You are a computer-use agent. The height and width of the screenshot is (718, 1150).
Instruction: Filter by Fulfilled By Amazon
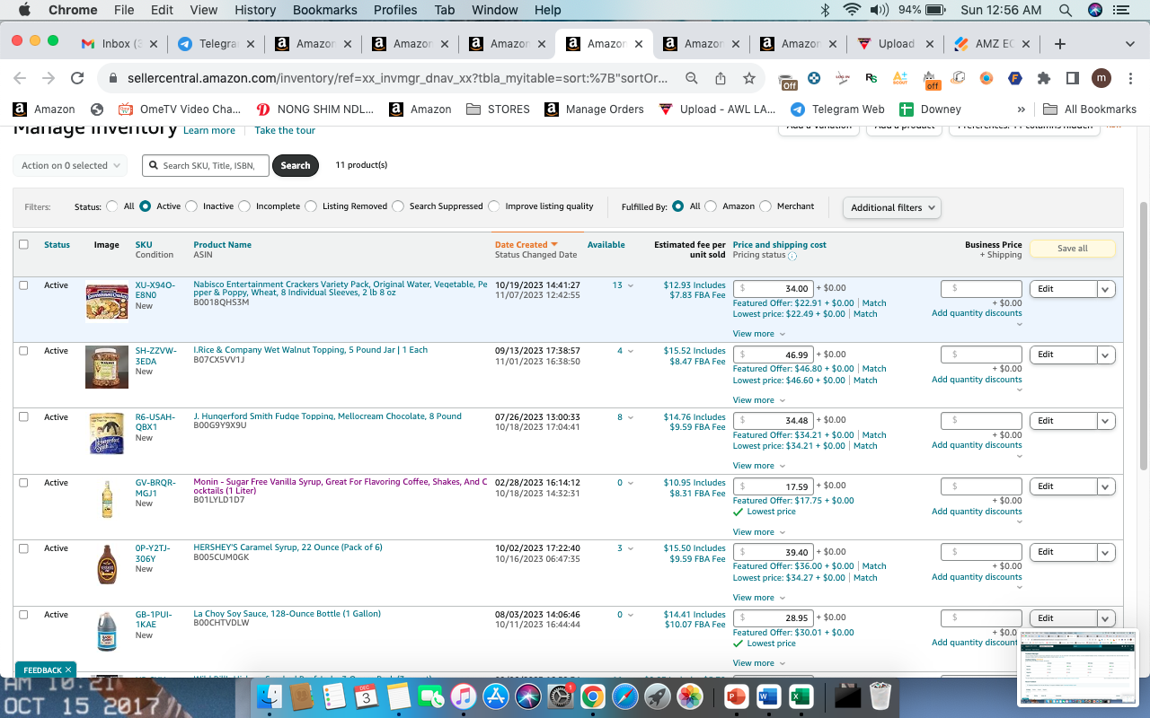coord(711,206)
